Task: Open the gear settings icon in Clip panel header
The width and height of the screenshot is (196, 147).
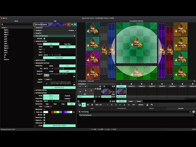Action: point(75,24)
